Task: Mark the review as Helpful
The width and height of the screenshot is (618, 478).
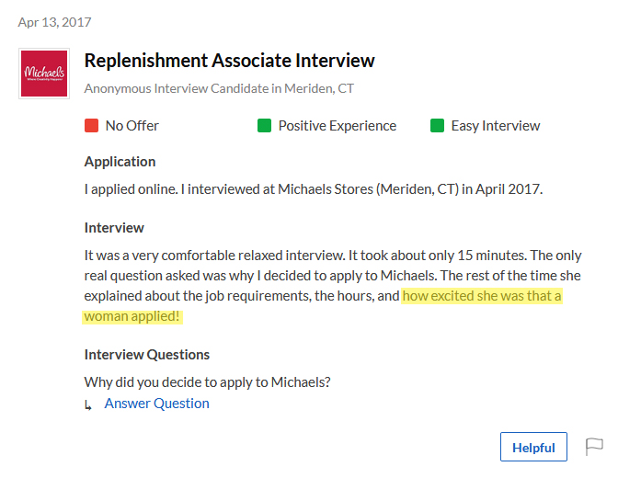Action: click(533, 447)
